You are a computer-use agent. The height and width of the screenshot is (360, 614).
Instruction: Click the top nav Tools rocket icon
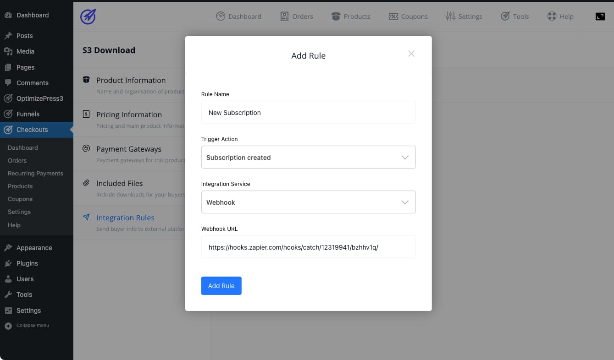click(505, 16)
